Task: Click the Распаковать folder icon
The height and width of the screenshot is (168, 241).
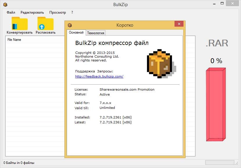Action: pos(46,23)
